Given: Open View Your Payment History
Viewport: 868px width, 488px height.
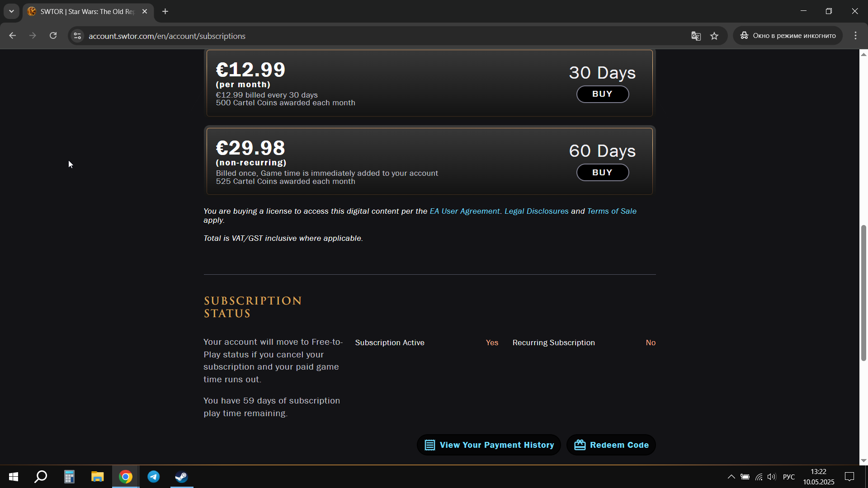Looking at the screenshot, I should click(x=489, y=445).
